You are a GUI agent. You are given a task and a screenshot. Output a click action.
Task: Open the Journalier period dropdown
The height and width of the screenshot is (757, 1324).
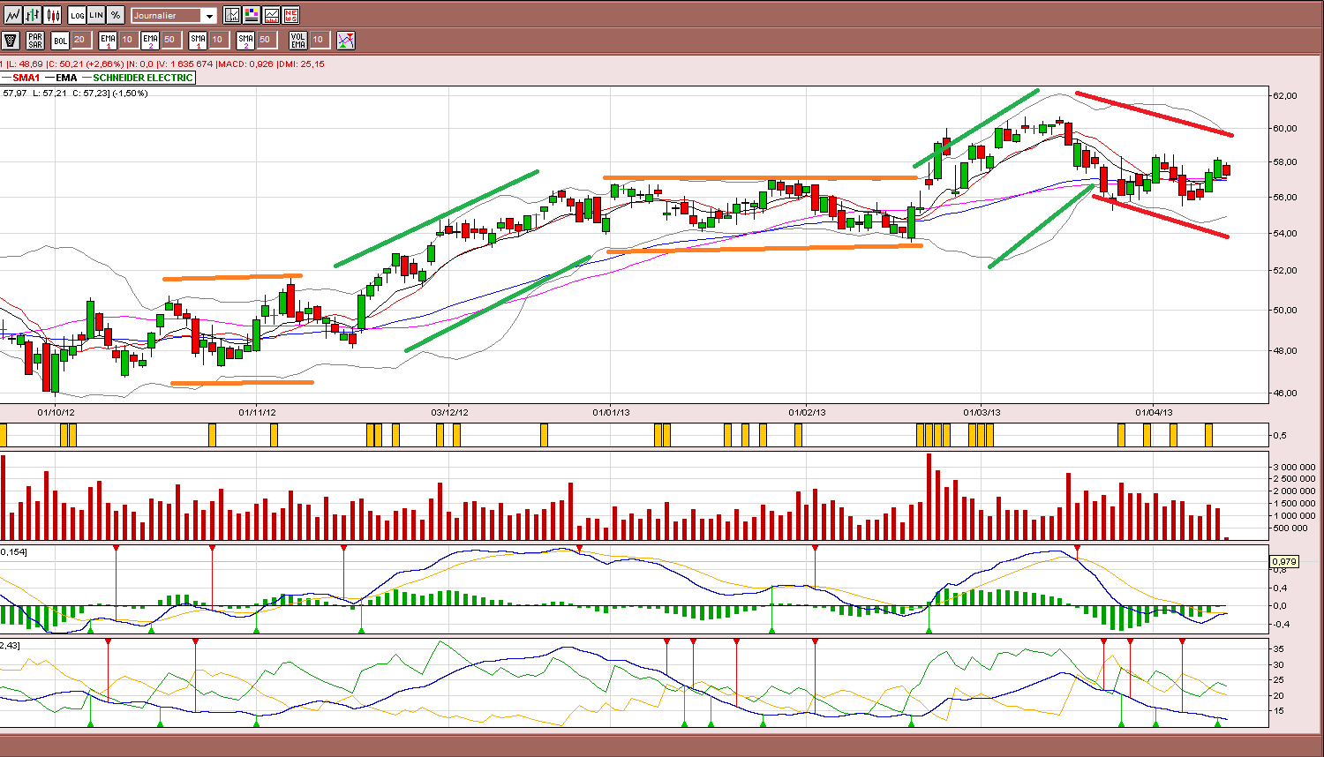[174, 16]
